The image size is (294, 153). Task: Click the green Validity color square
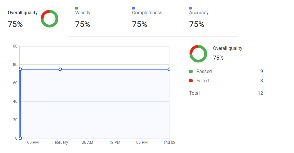click(x=77, y=8)
